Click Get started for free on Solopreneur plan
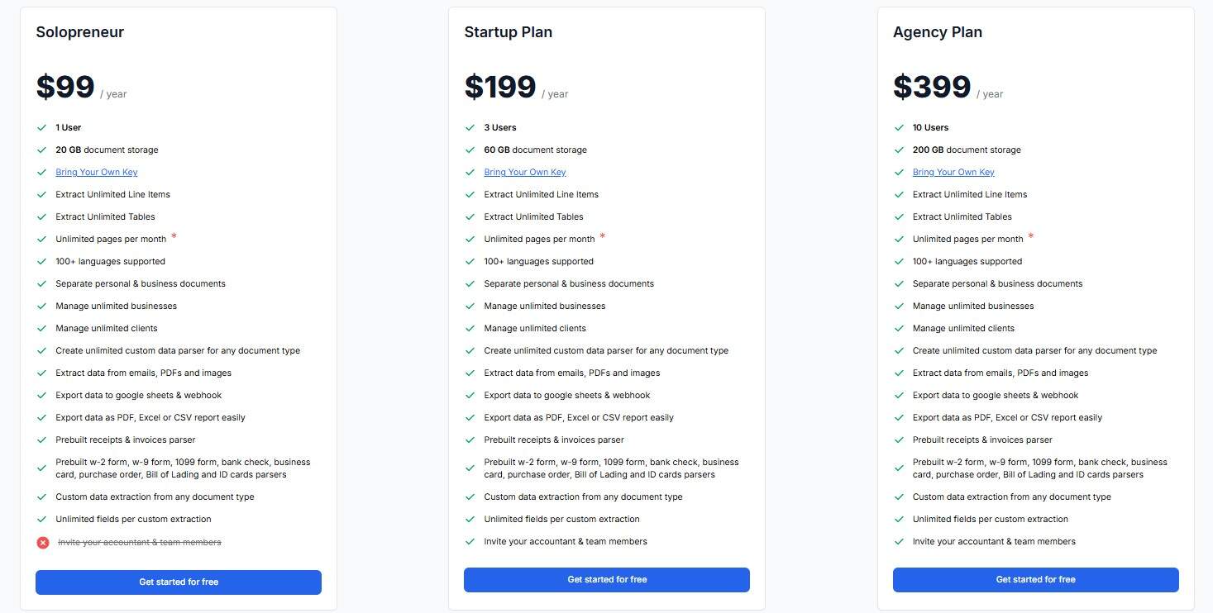This screenshot has width=1213, height=613. (178, 582)
